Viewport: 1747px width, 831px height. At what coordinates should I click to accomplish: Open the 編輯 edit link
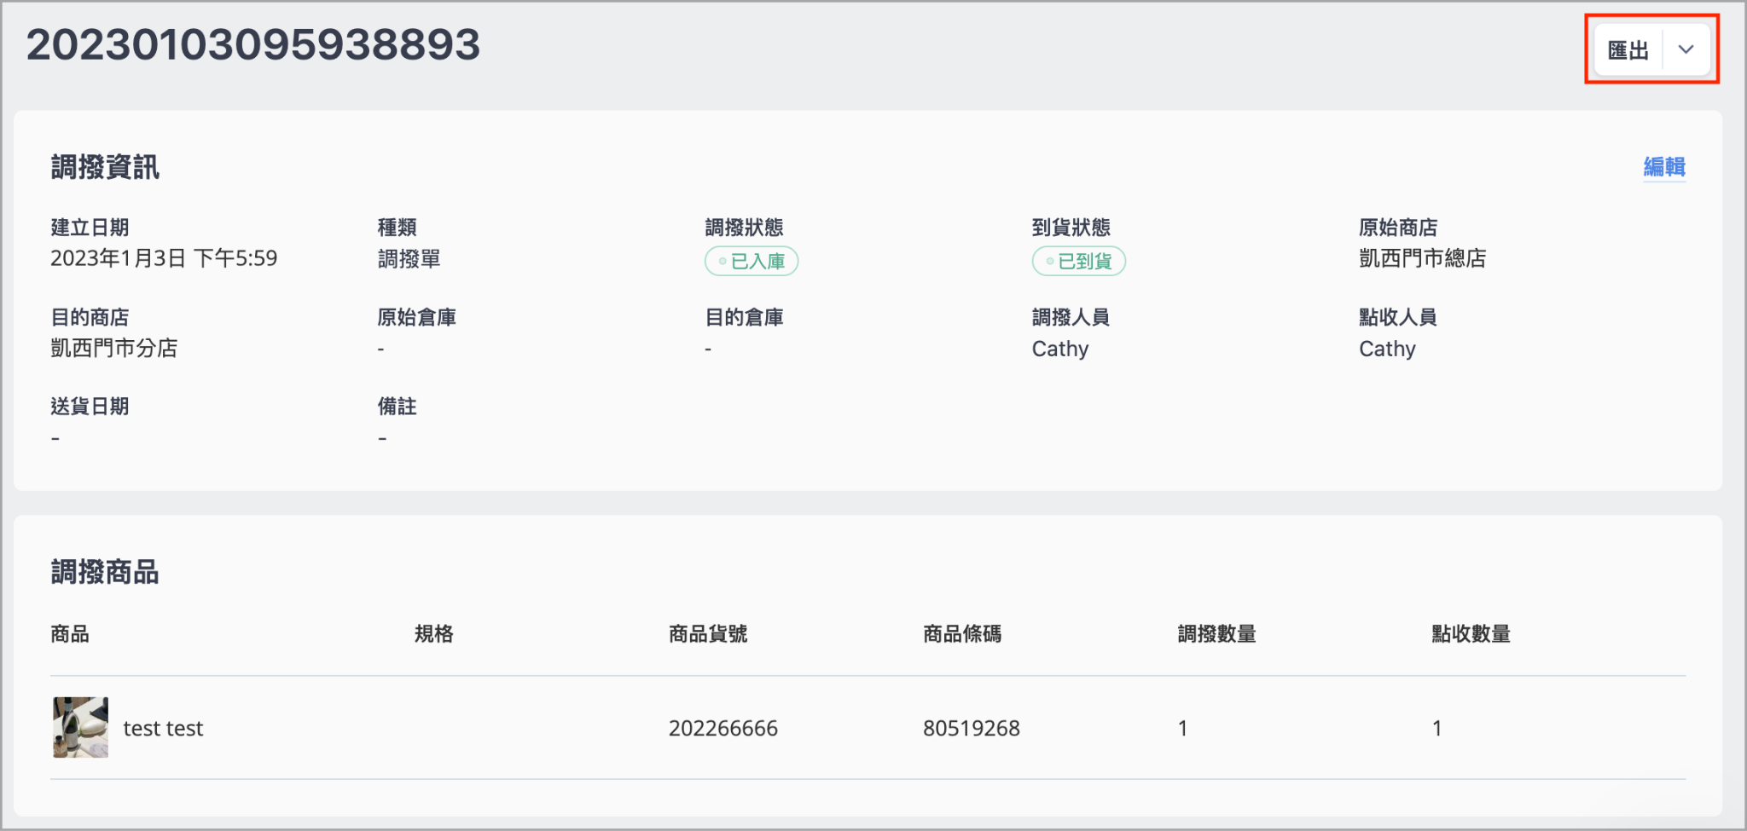[x=1664, y=167]
